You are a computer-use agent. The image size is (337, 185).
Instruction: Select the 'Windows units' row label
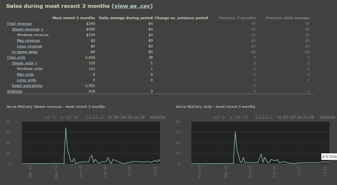30,69
